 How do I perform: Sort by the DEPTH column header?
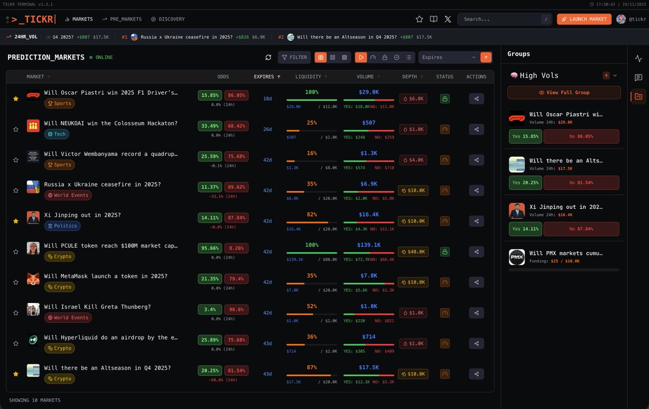[x=413, y=77]
